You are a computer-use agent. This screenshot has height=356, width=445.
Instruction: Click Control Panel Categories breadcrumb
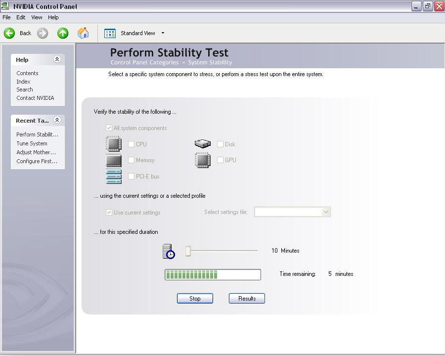144,62
